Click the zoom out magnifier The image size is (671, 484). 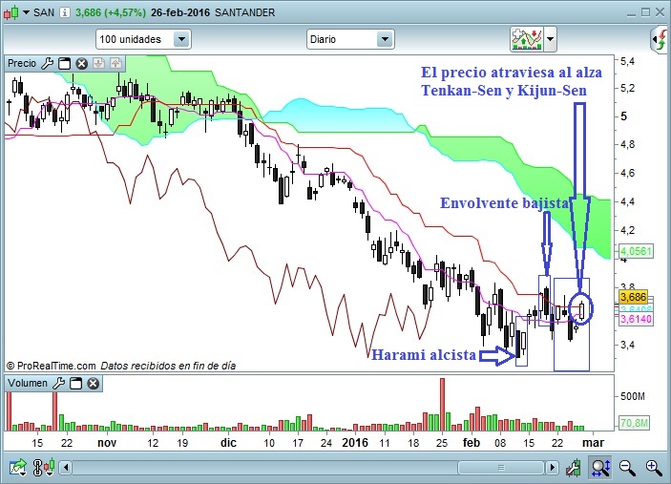pos(627,468)
